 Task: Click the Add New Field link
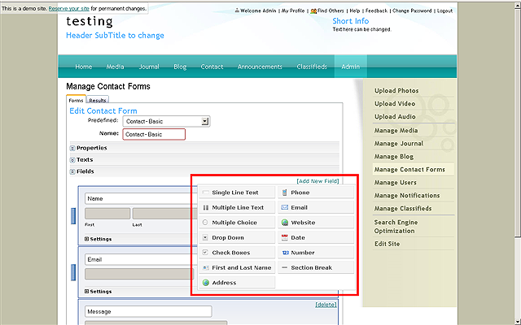coord(317,180)
